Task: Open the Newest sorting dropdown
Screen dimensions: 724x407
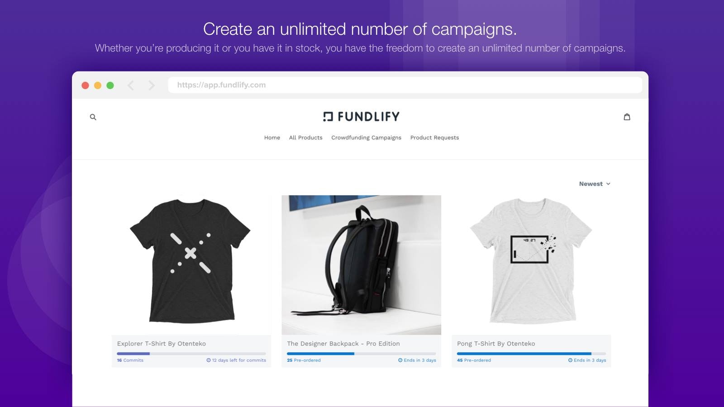Action: pos(591,184)
